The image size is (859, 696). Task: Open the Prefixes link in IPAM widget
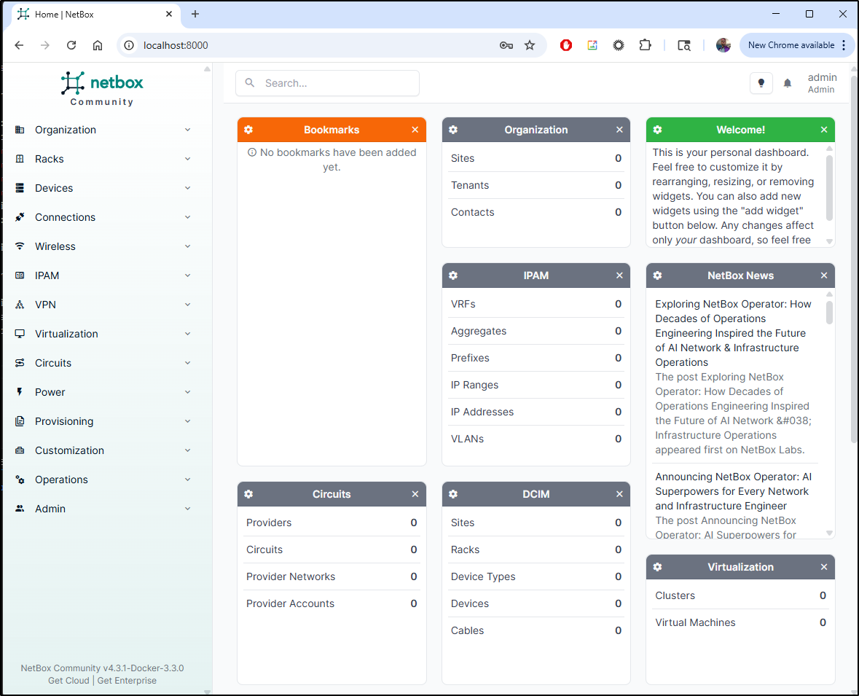tap(470, 358)
